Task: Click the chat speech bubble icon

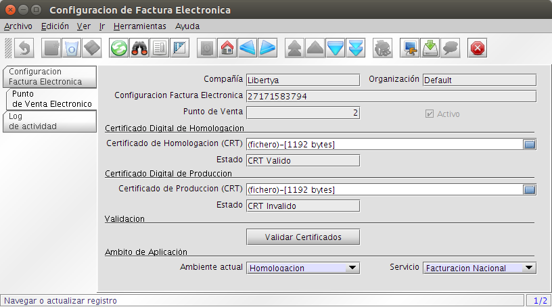Action: point(451,48)
